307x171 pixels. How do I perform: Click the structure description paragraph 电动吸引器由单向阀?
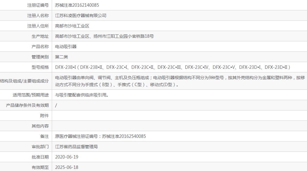(x=180, y=81)
